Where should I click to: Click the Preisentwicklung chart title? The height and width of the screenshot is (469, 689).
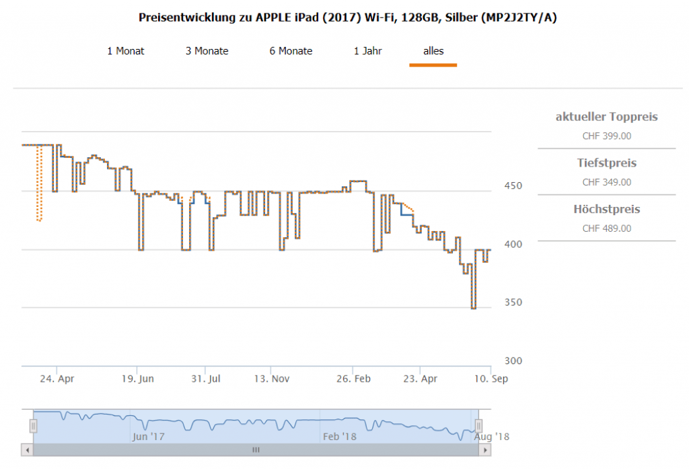pyautogui.click(x=347, y=17)
